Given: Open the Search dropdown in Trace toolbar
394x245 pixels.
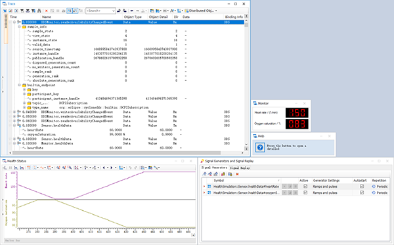Looking at the screenshot, I should (114, 11).
